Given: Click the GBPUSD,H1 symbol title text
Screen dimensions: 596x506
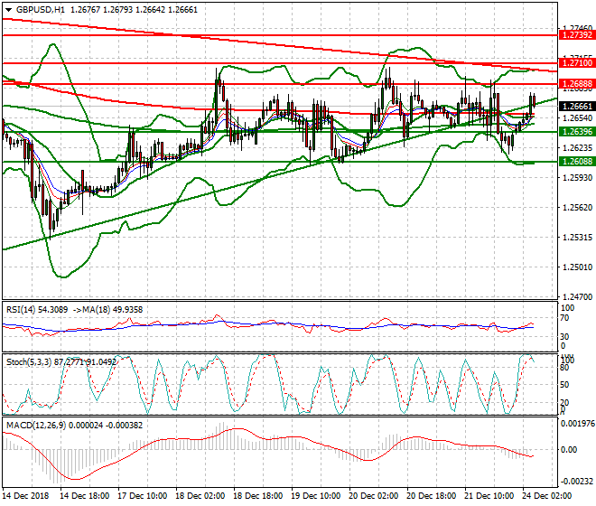Looking at the screenshot, I should pyautogui.click(x=41, y=10).
